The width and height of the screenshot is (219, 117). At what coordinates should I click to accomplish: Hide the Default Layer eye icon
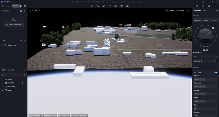coord(5,45)
